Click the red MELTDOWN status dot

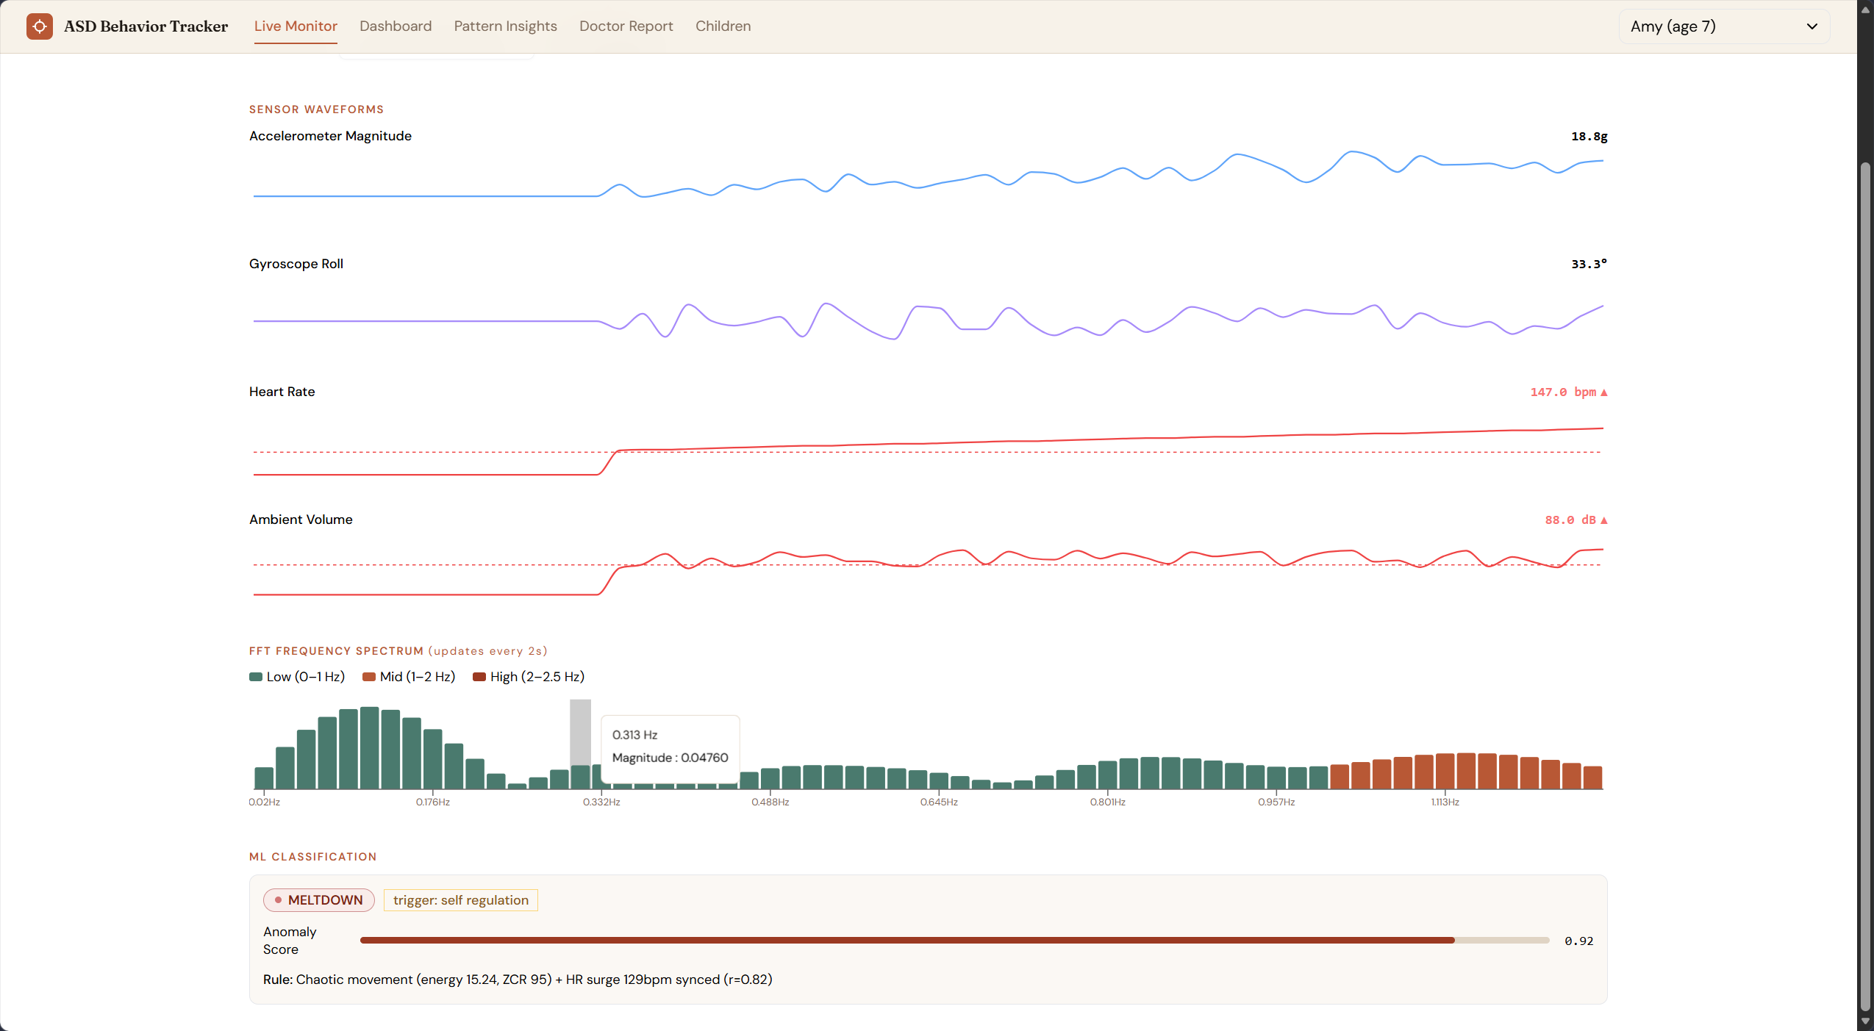tap(278, 899)
